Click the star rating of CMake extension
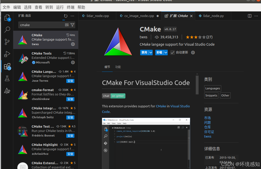Screen dimensions: 261x169 tap(199, 37)
